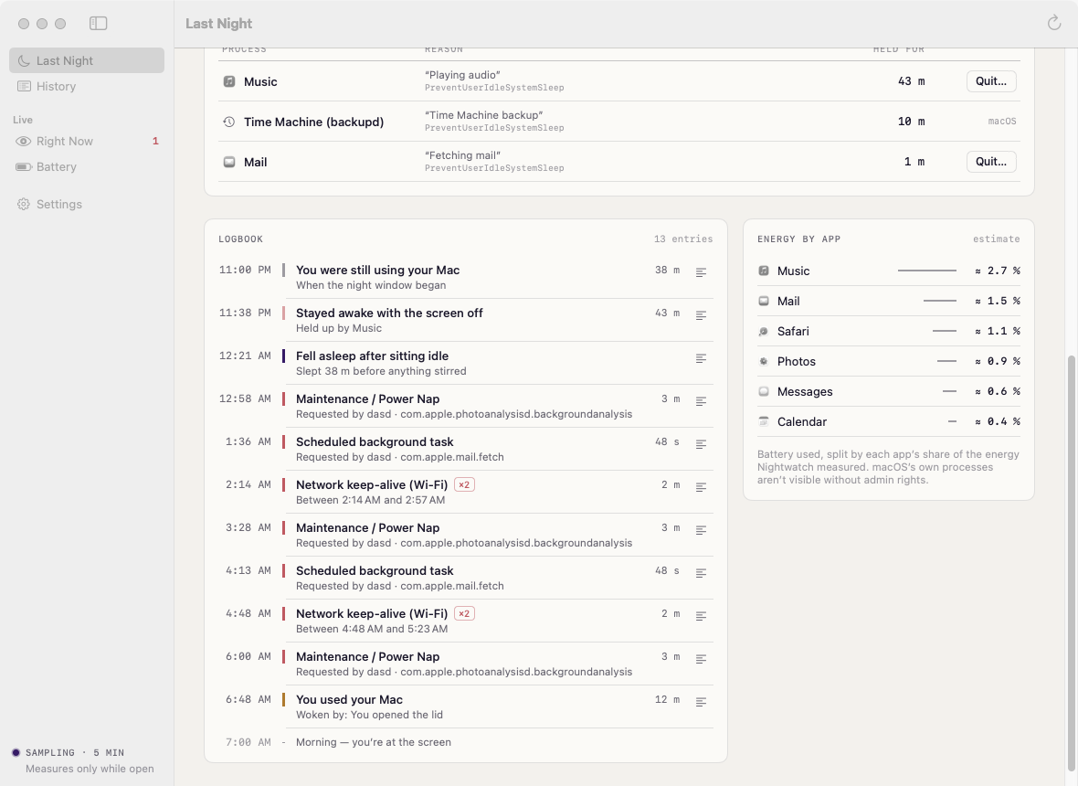Click the moon icon beside Last Night

24,60
